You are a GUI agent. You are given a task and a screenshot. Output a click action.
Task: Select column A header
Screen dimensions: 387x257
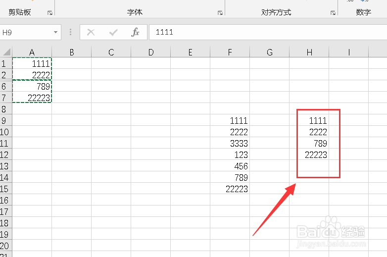(32, 52)
